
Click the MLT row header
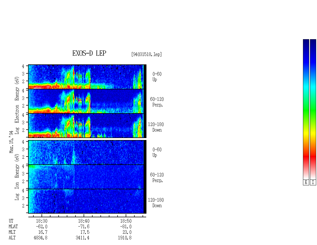(12, 232)
